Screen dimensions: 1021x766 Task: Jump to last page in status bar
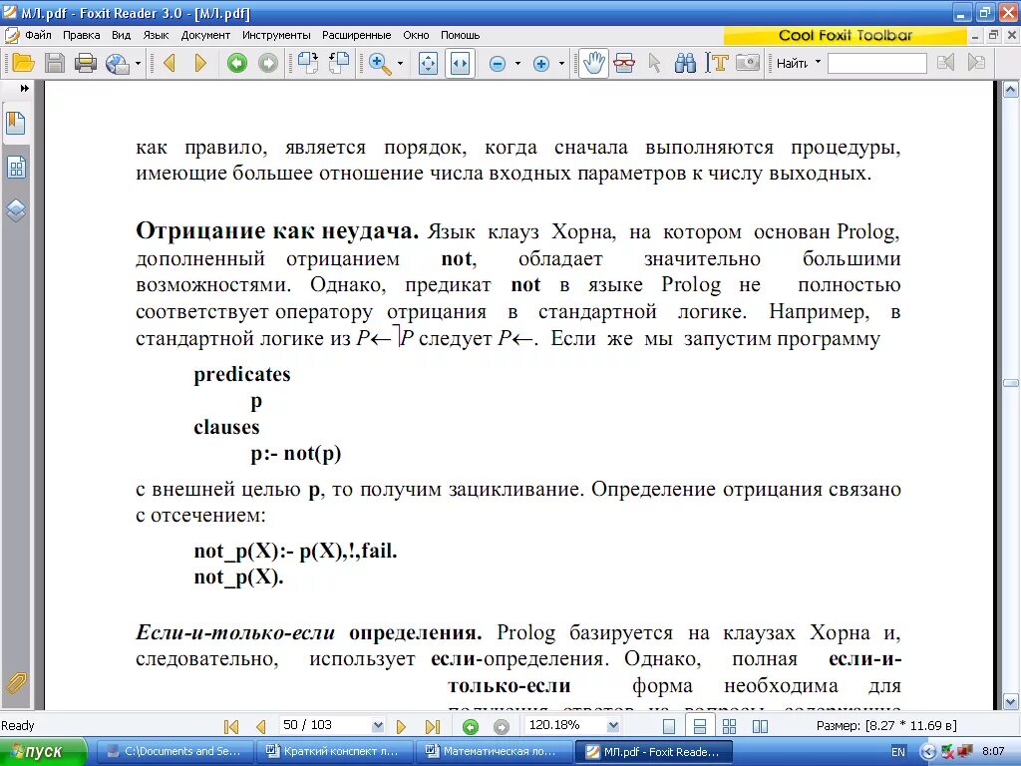pyautogui.click(x=433, y=726)
